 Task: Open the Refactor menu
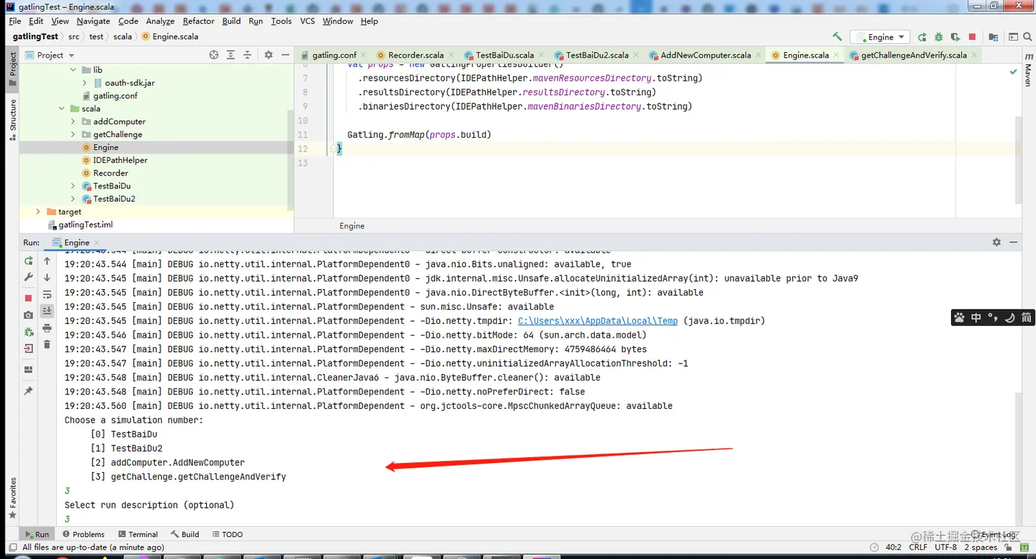[199, 21]
